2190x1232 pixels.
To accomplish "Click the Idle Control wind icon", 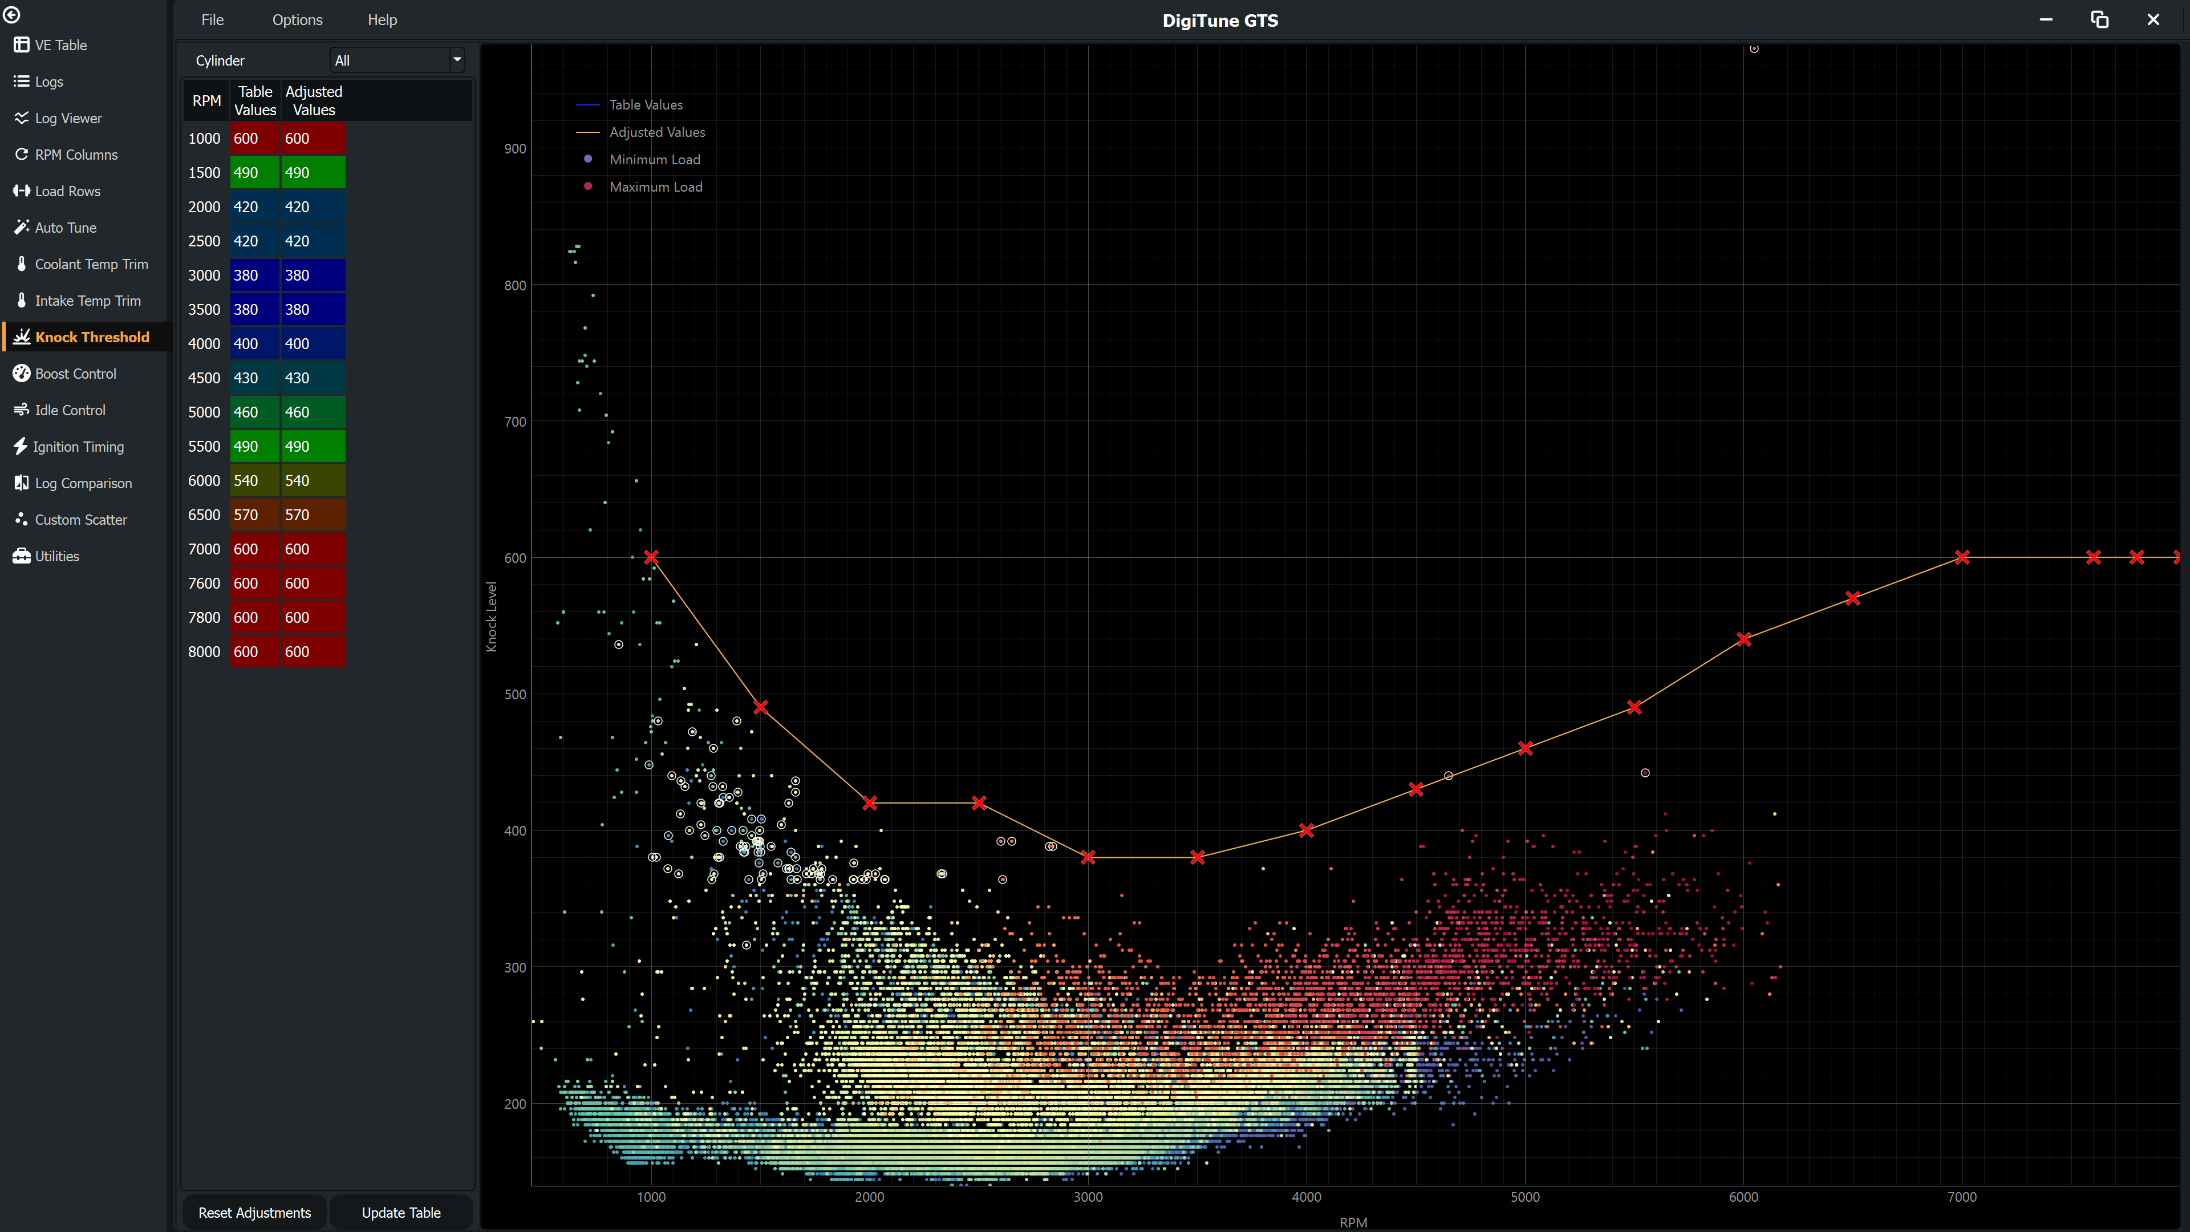I will [21, 410].
